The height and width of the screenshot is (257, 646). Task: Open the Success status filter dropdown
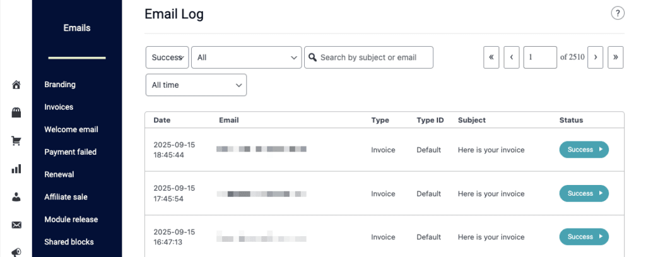pyautogui.click(x=167, y=57)
